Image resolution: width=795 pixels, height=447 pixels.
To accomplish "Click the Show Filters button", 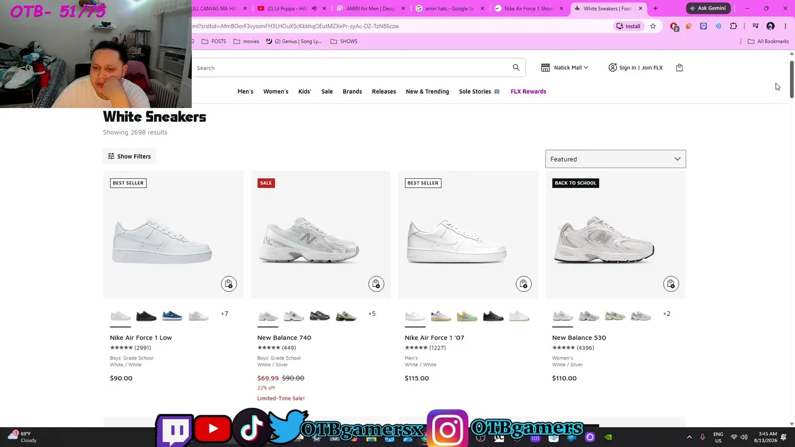I will pos(129,156).
